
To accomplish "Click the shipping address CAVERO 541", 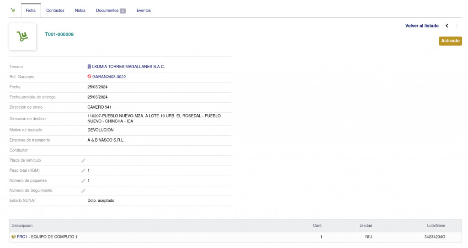I will (x=99, y=107).
